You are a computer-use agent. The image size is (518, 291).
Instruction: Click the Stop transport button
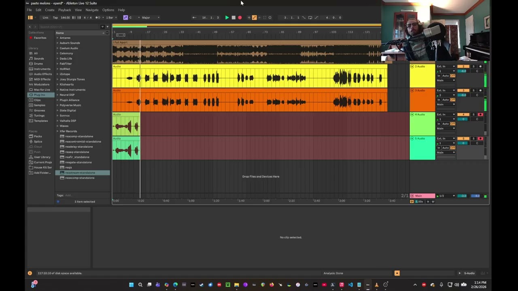pyautogui.click(x=233, y=17)
